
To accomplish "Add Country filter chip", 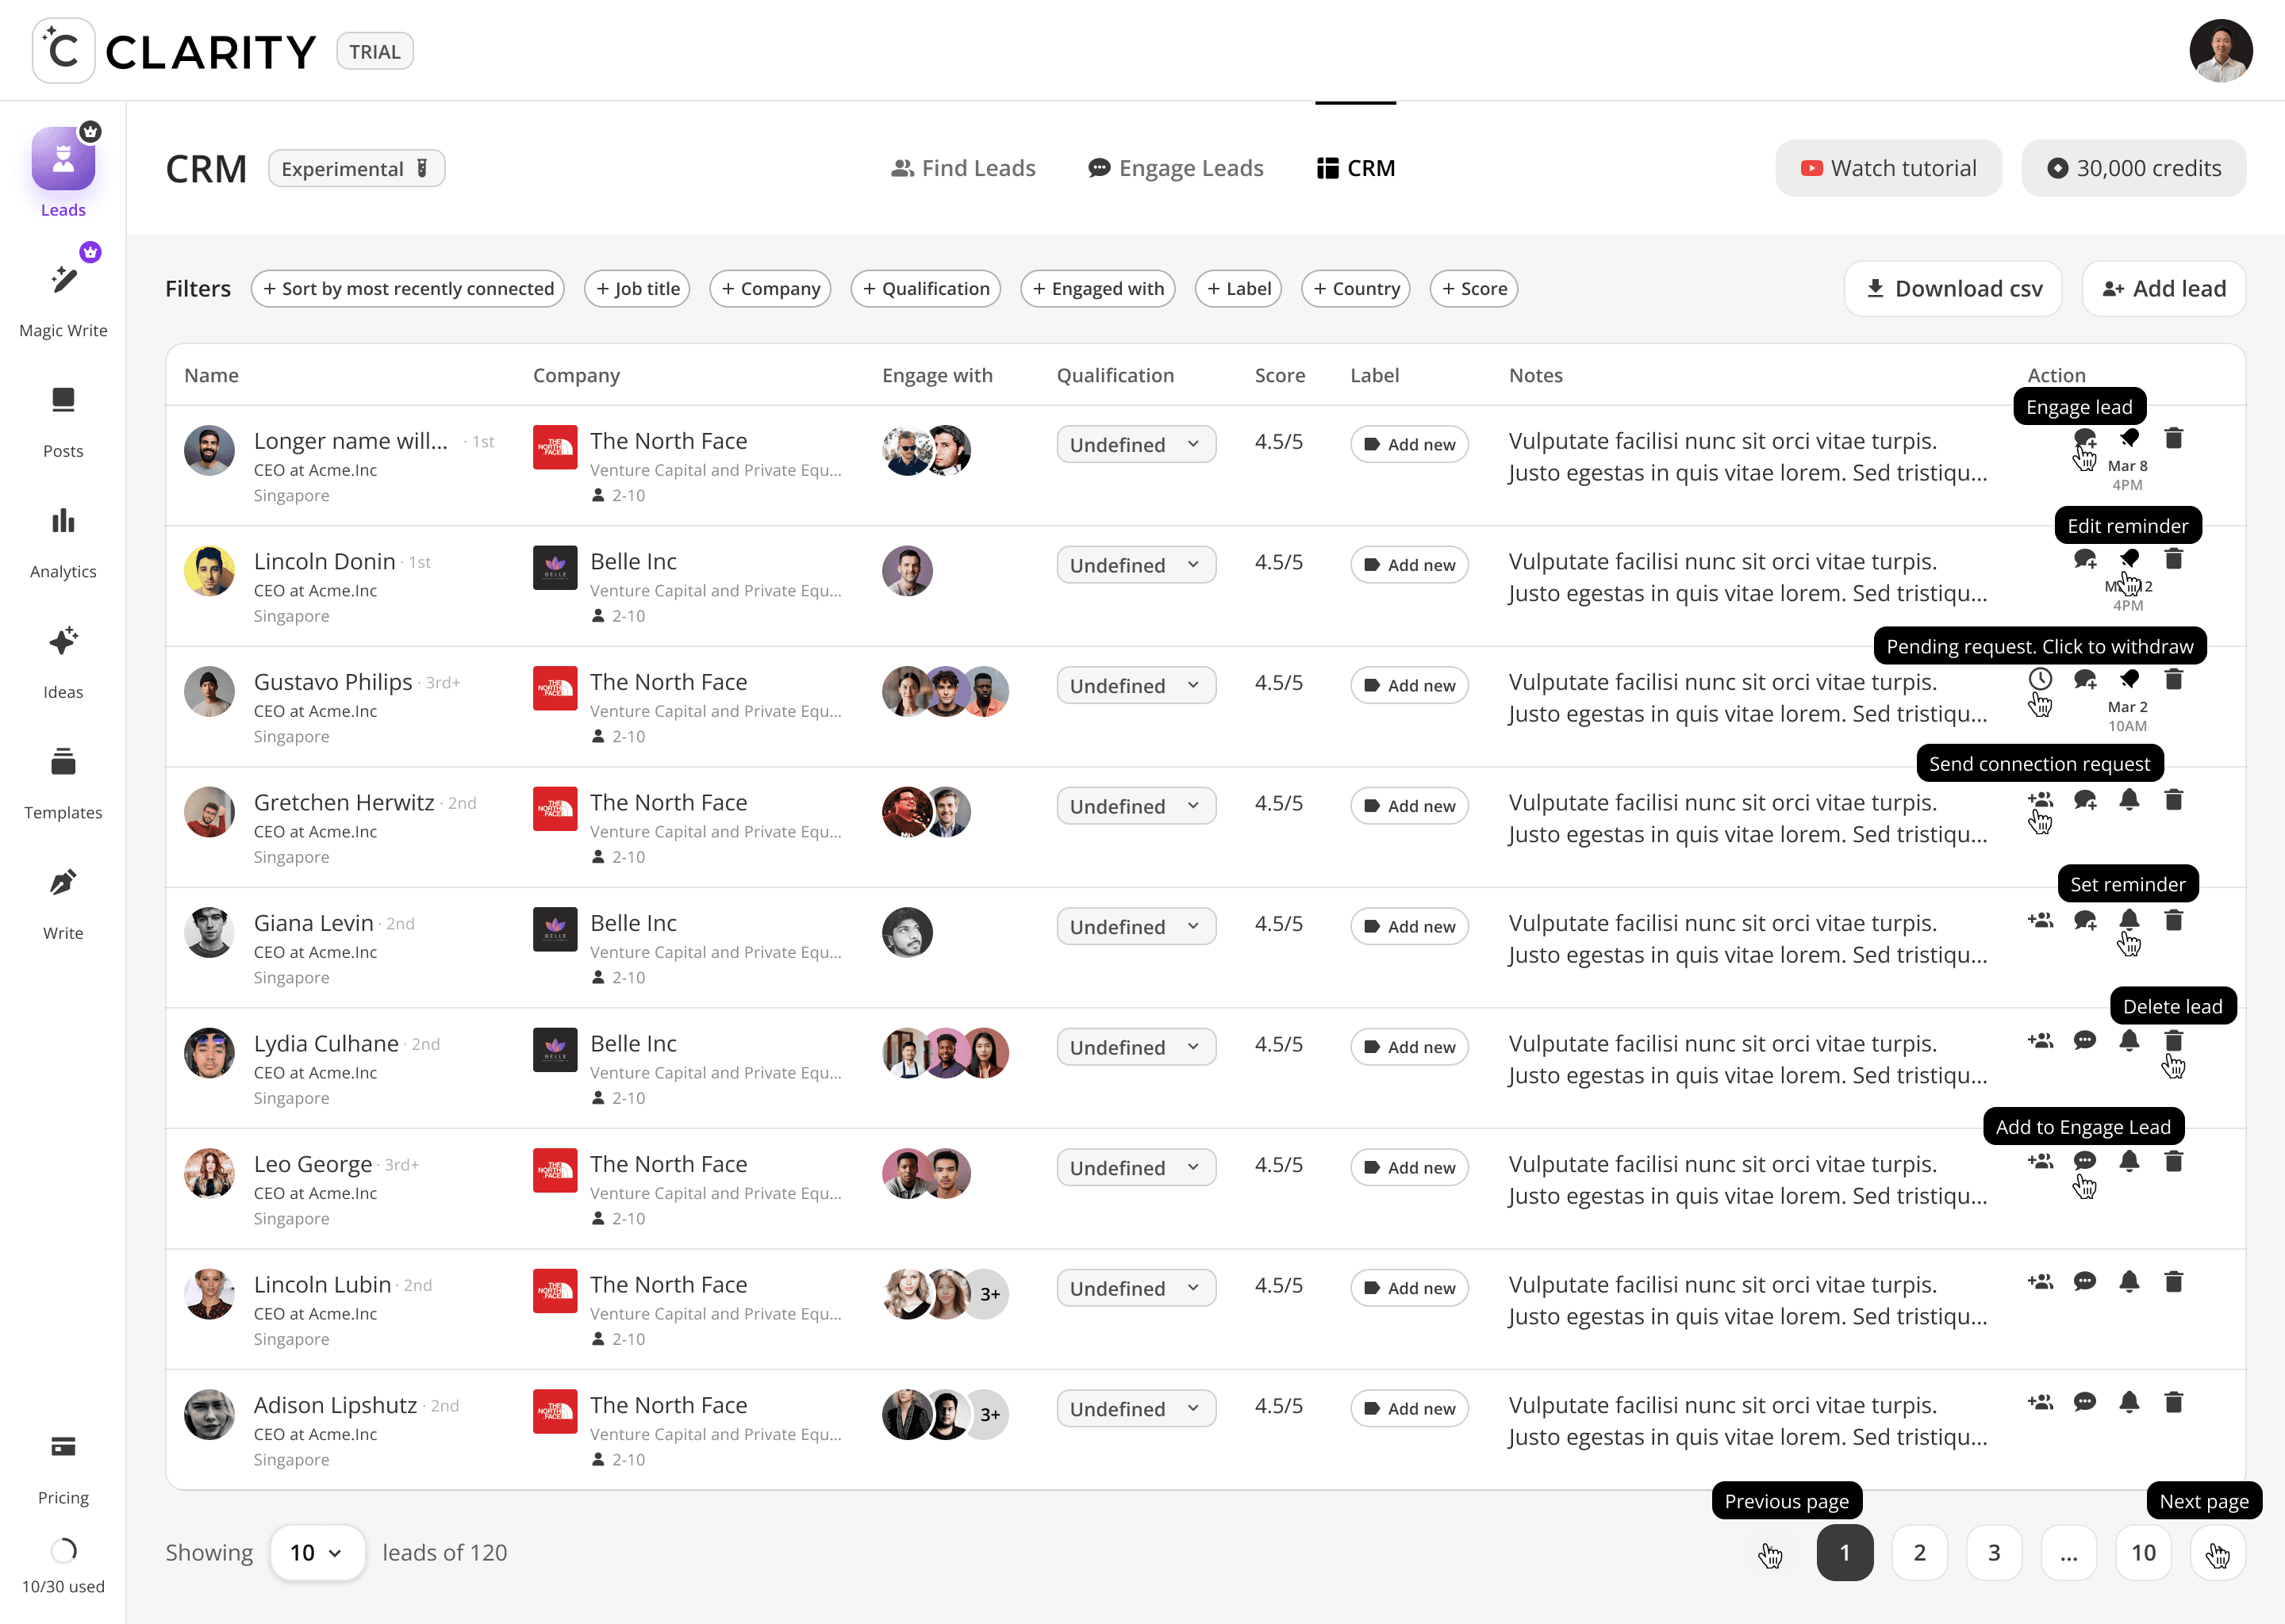I will point(1356,289).
